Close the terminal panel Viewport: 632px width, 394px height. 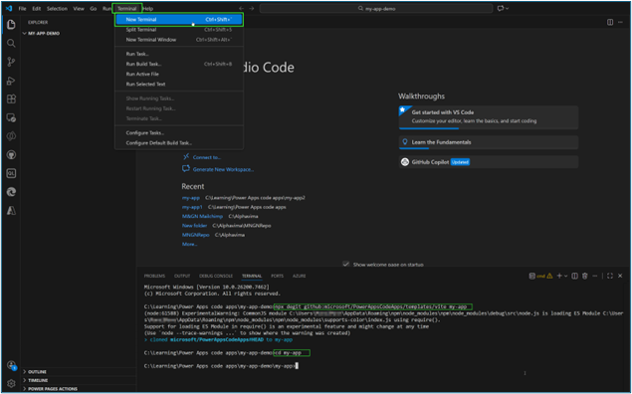pos(620,276)
